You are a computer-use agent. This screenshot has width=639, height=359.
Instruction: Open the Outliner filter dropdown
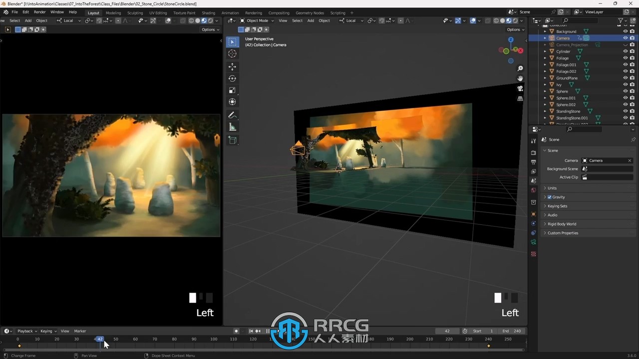pyautogui.click(x=623, y=20)
